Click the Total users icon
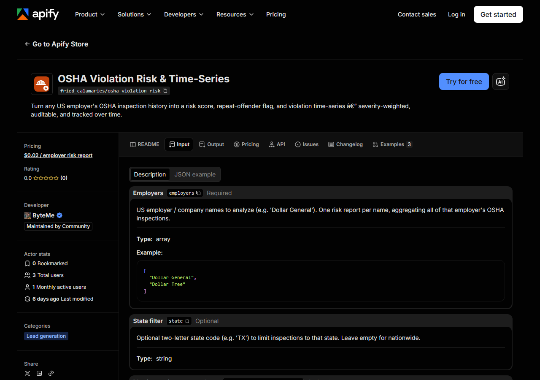This screenshot has width=540, height=380. tap(27, 275)
